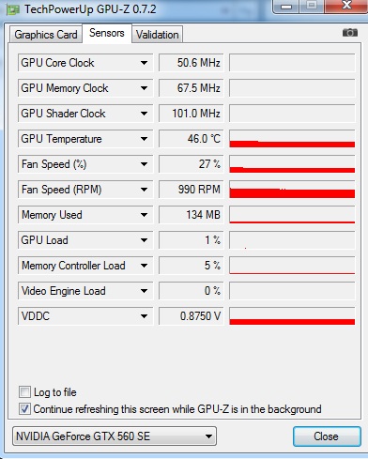Select the Sensors tab
The width and height of the screenshot is (368, 459).
tap(107, 33)
